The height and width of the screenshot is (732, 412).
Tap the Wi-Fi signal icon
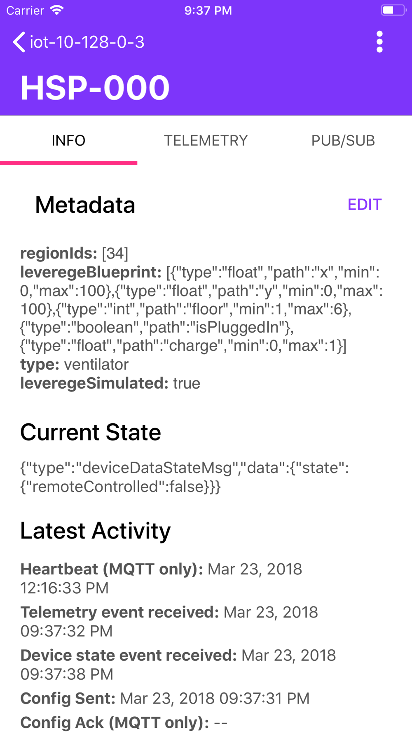coord(57,10)
